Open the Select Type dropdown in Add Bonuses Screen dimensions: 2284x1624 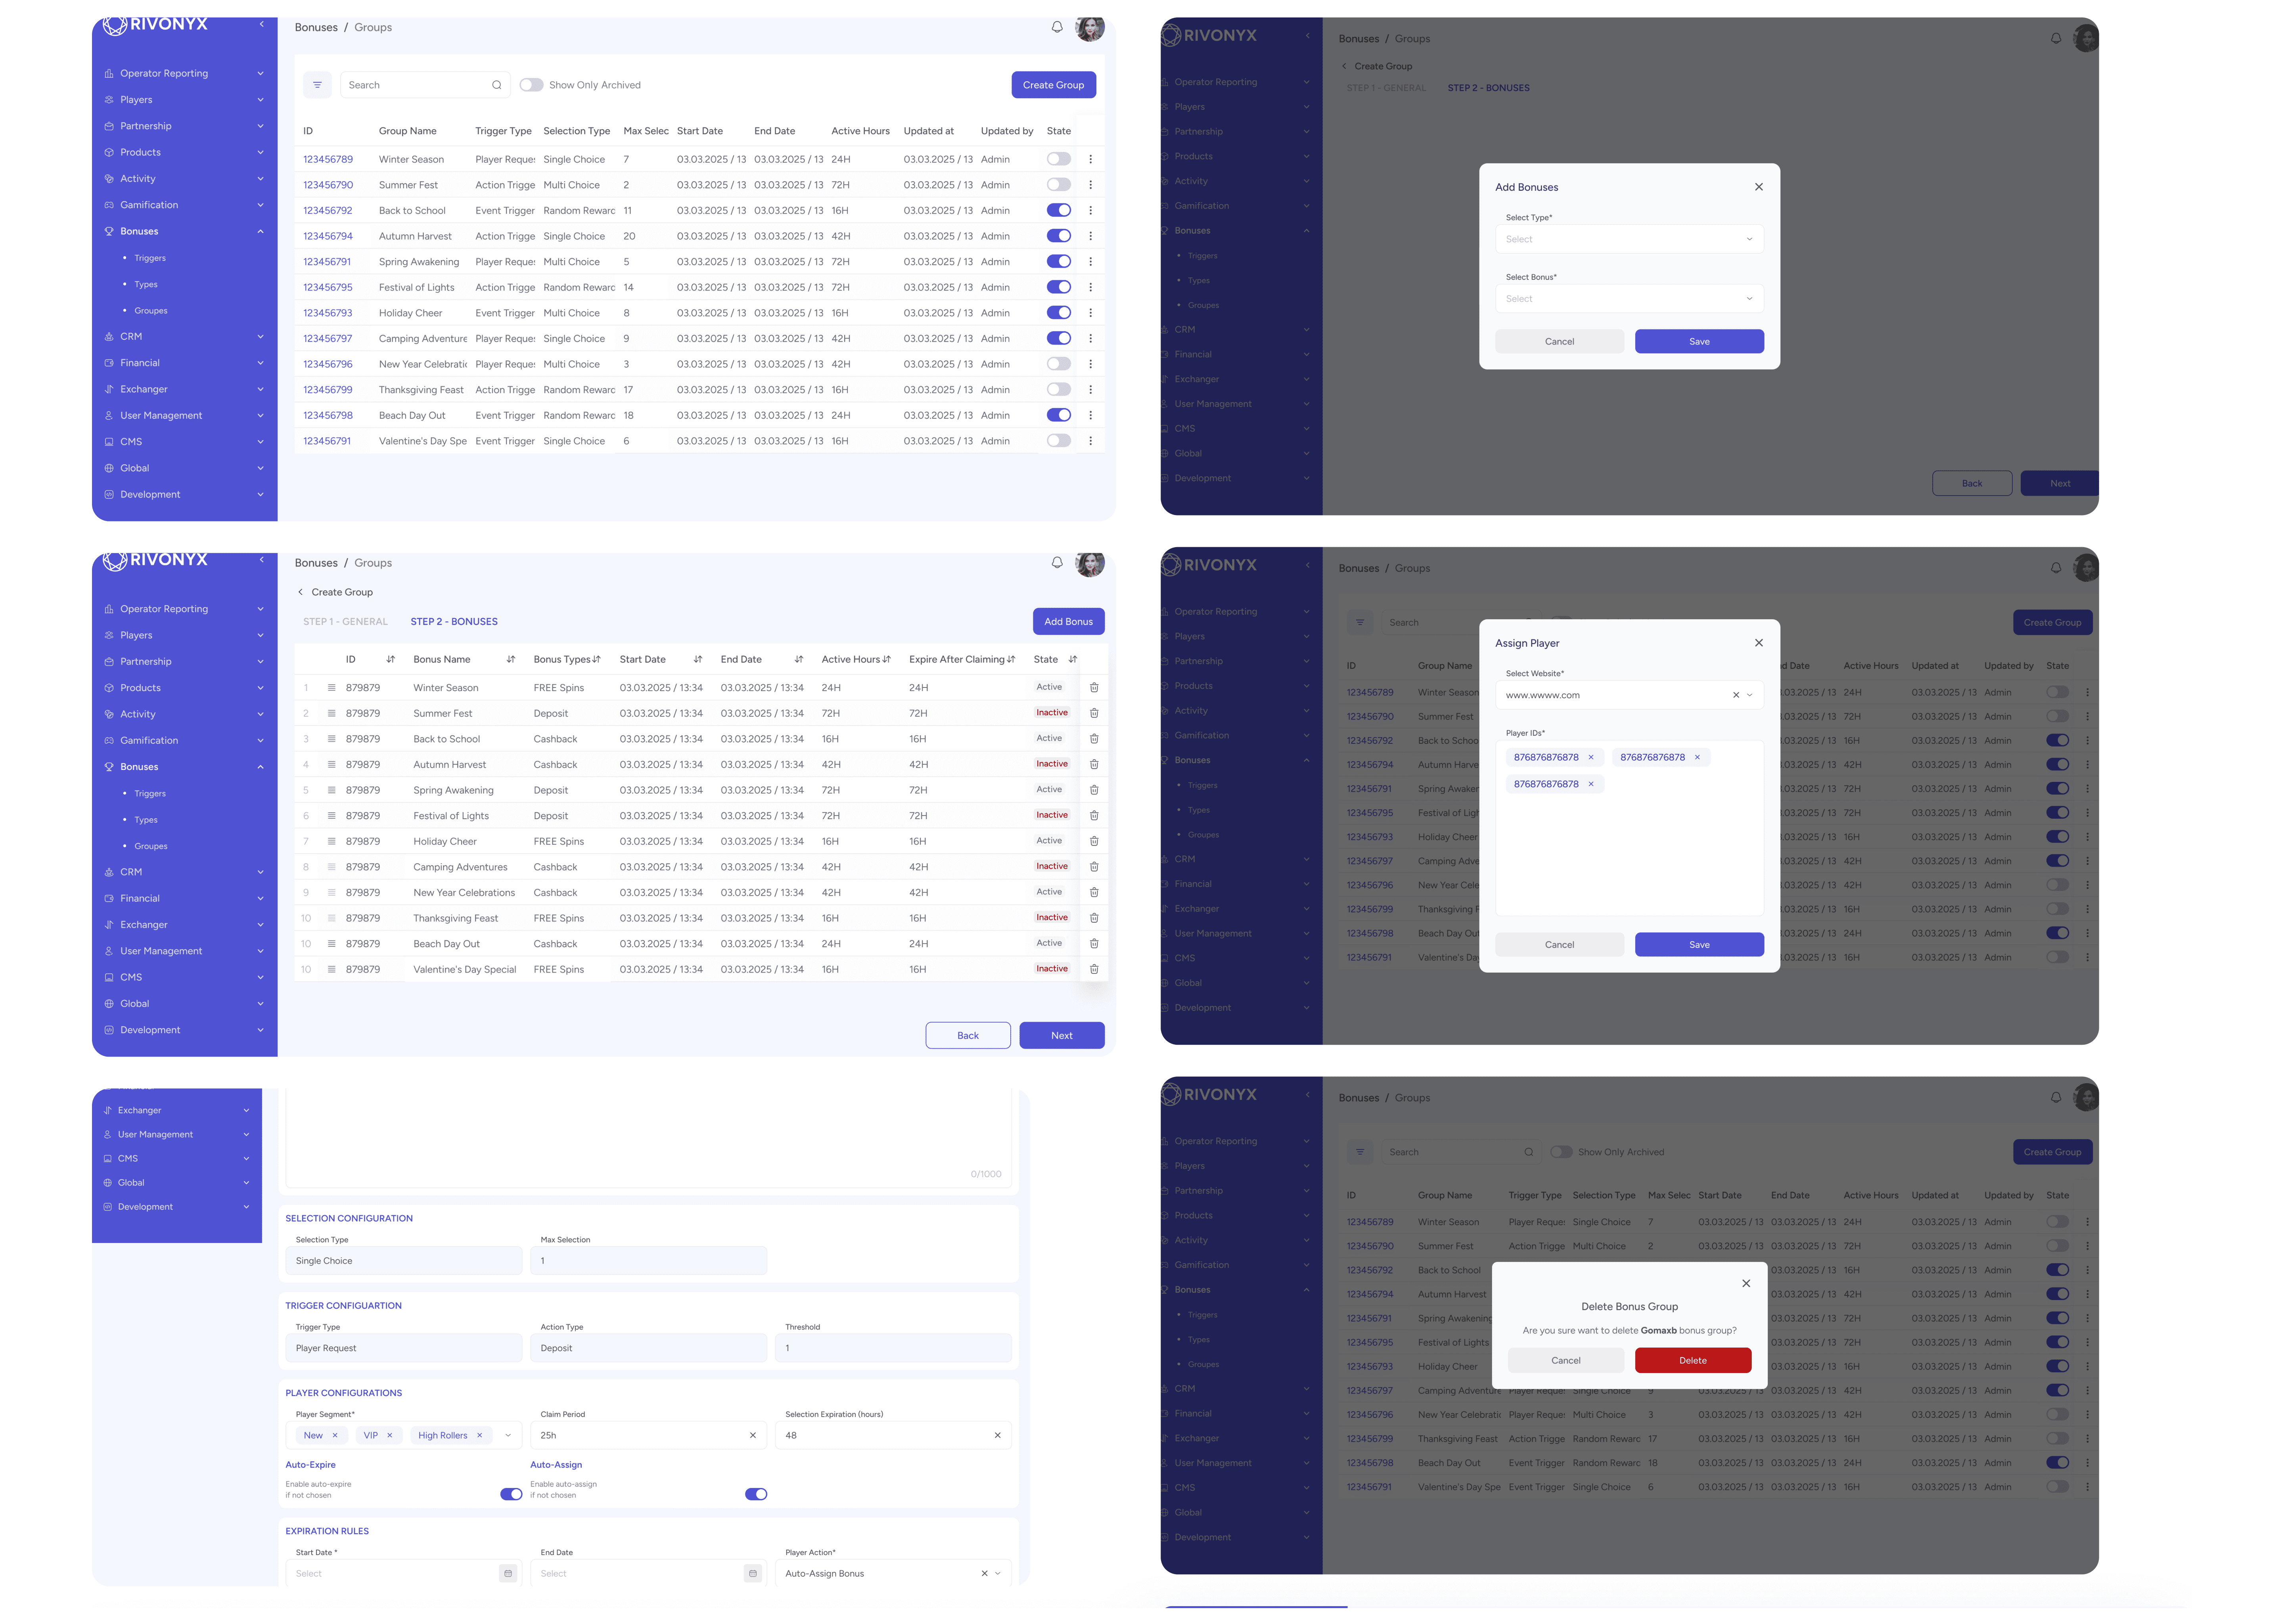tap(1629, 239)
